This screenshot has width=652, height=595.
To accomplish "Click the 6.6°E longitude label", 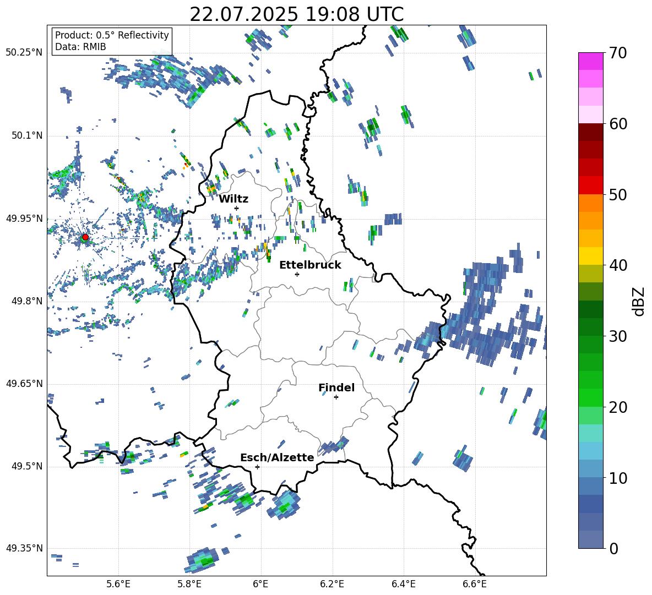I will click(x=475, y=584).
